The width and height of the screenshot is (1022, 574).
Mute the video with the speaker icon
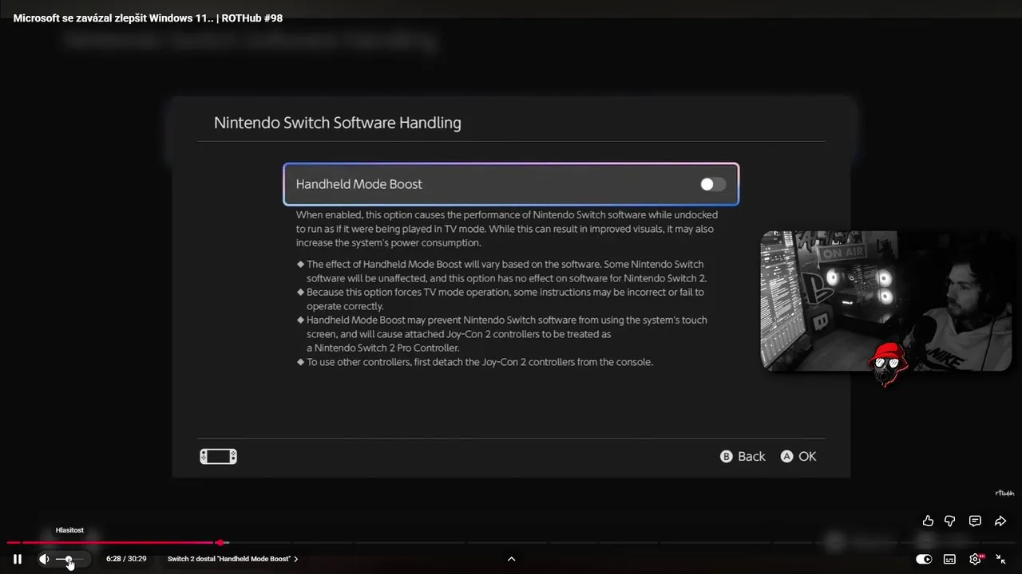coord(44,559)
